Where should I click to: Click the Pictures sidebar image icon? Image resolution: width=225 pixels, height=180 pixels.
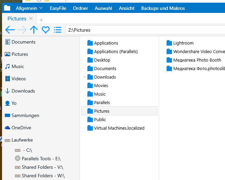click(7, 54)
